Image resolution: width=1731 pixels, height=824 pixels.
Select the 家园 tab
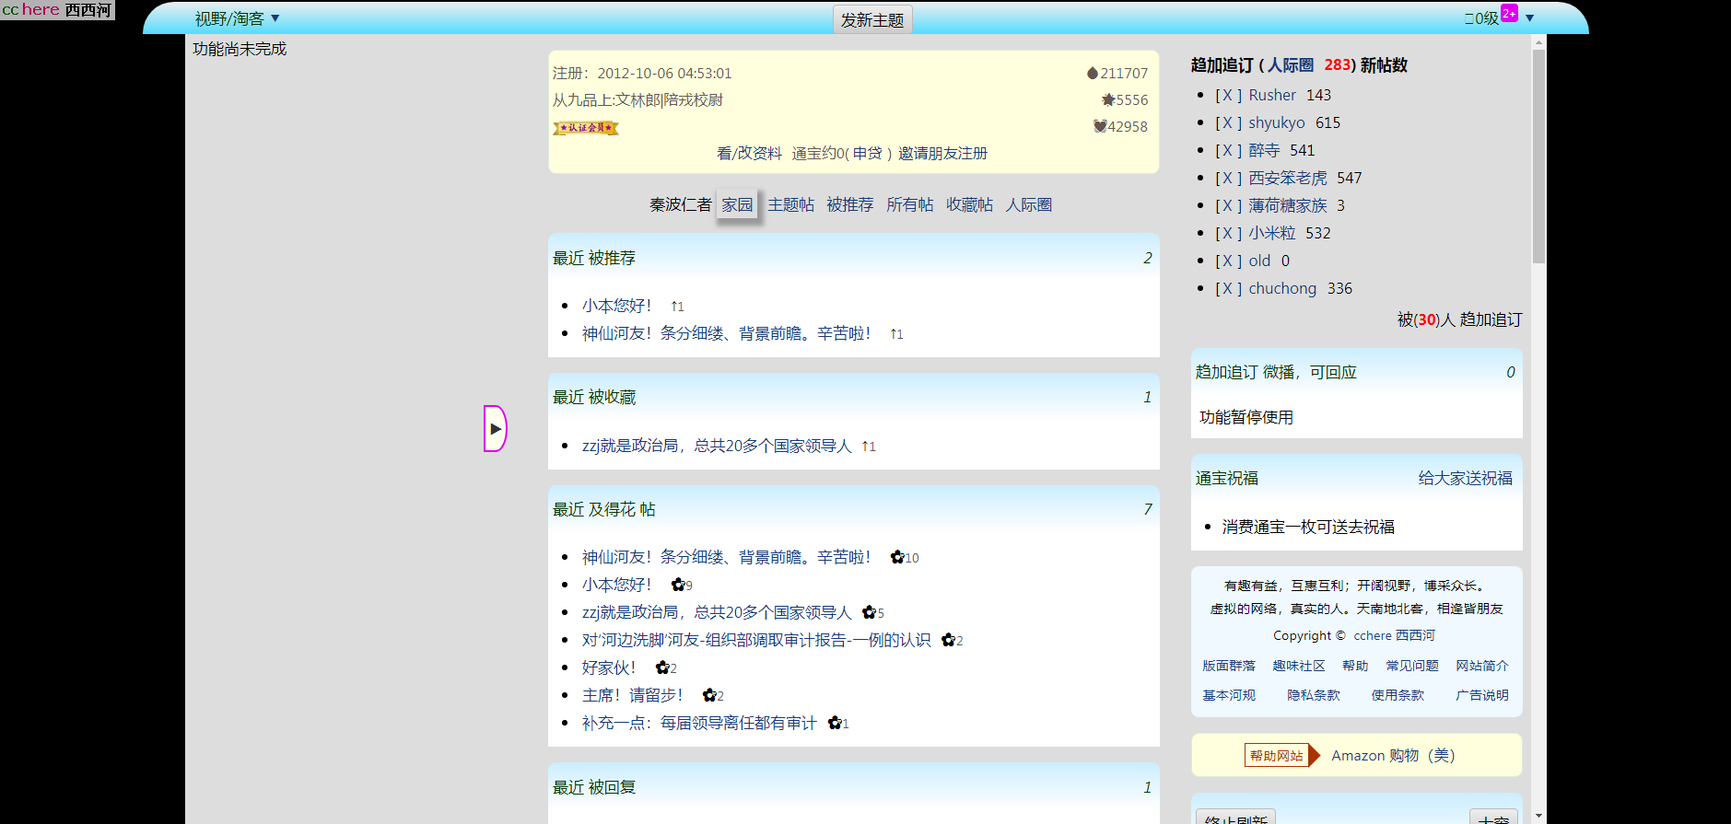click(737, 204)
